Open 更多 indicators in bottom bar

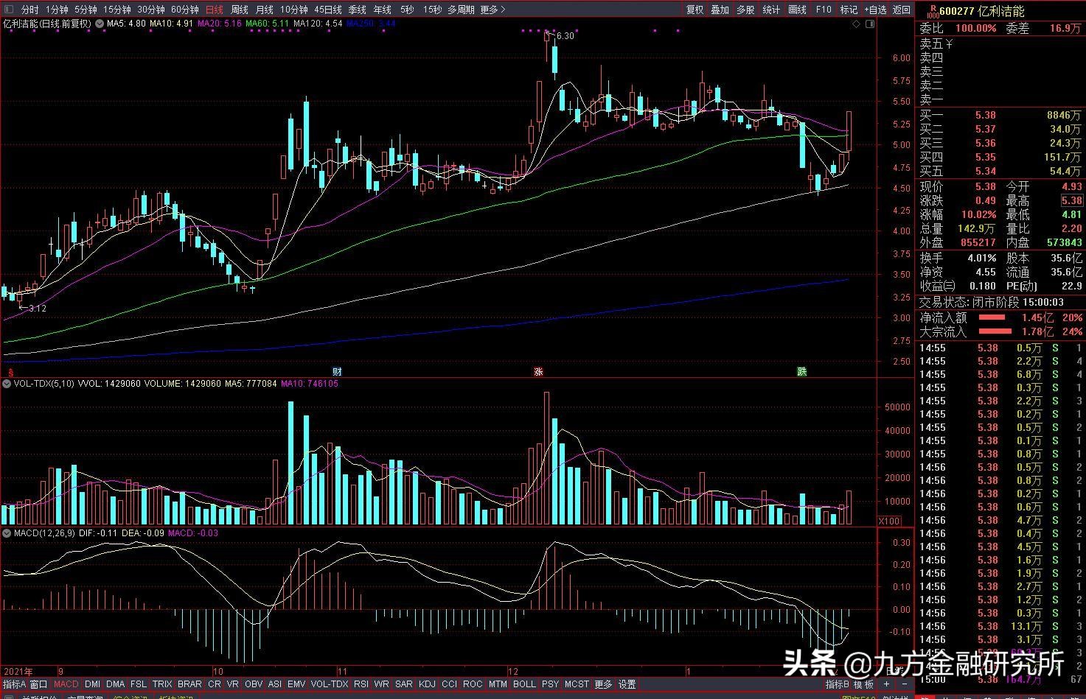[603, 684]
